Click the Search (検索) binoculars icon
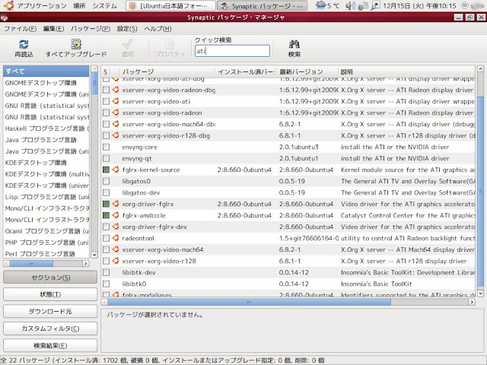 (x=294, y=44)
